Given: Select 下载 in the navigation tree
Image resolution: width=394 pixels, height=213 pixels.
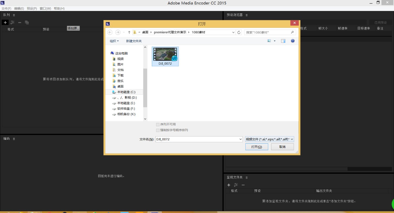Looking at the screenshot, I should [x=120, y=75].
